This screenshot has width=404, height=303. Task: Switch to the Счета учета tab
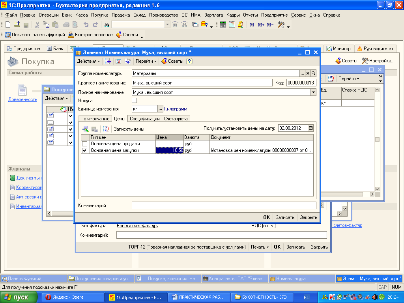click(x=176, y=119)
